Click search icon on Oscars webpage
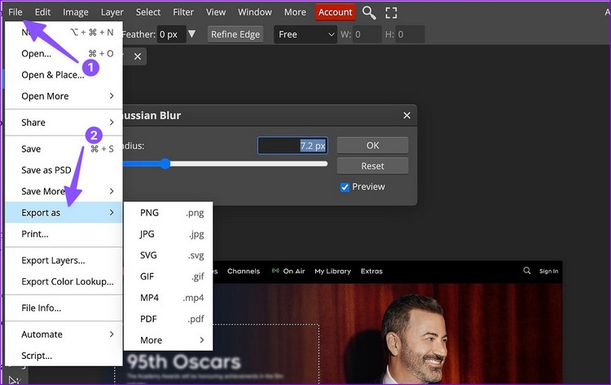Screen dimensions: 611x385 527,271
